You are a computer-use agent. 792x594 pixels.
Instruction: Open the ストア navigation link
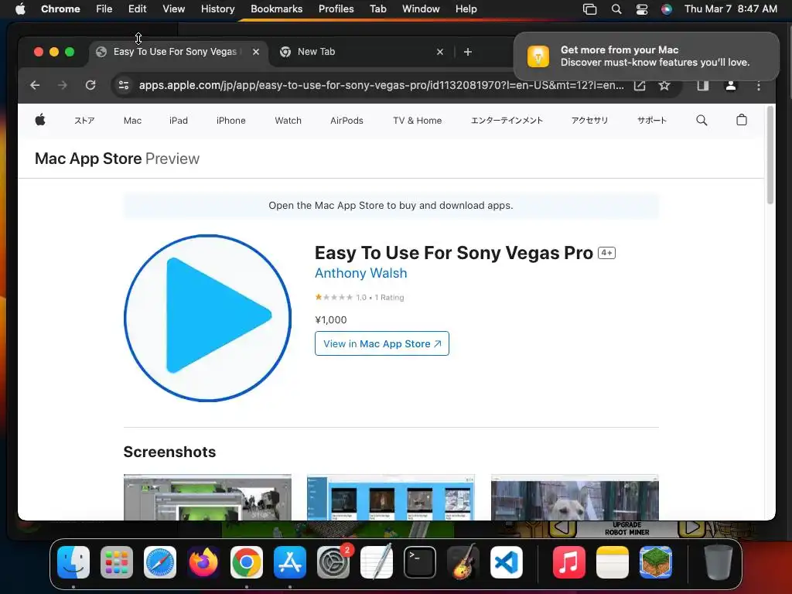coord(84,120)
